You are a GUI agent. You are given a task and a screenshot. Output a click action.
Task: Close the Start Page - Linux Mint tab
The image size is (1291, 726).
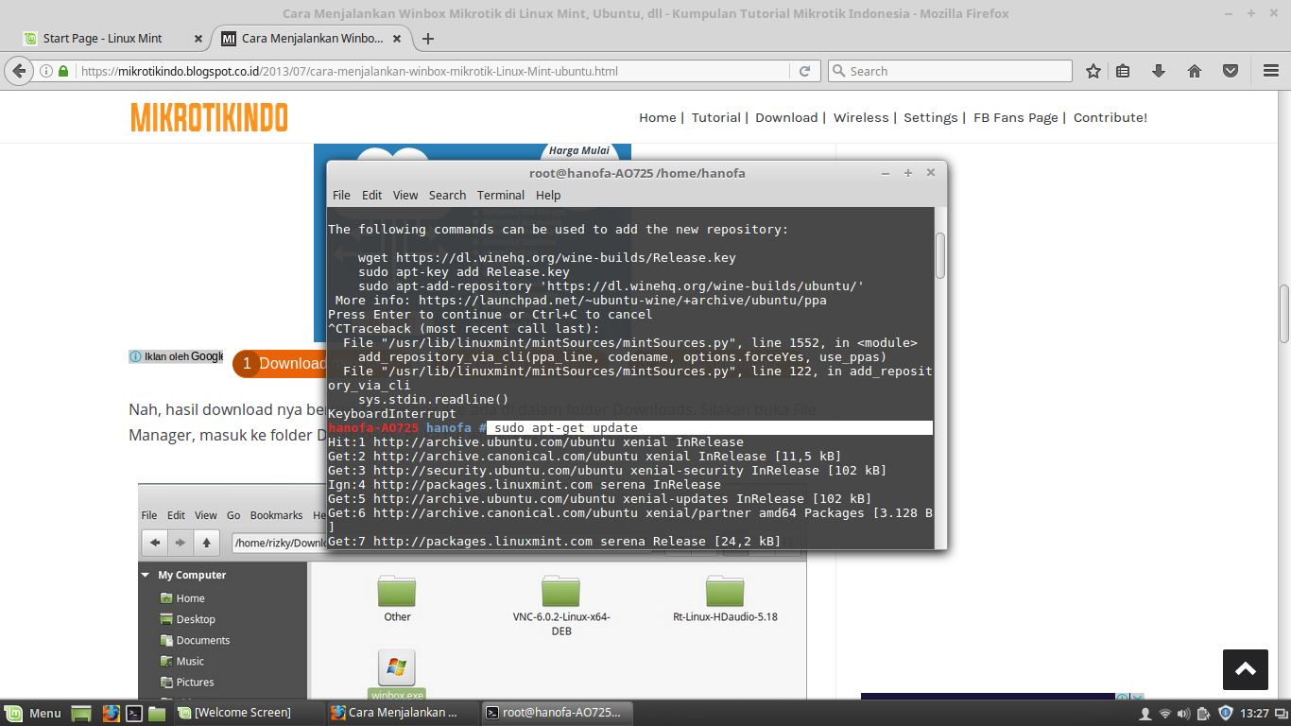coord(198,39)
